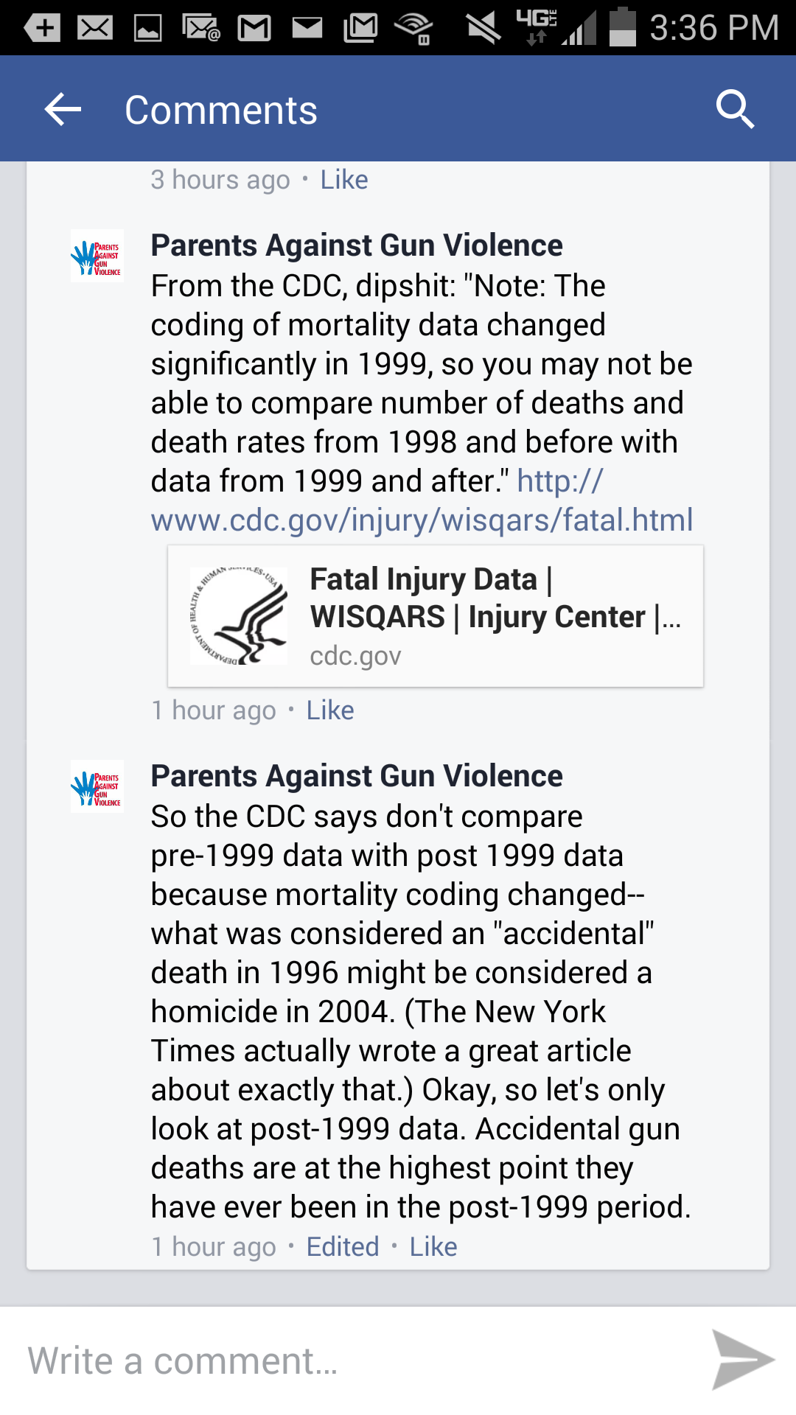Open second Parents Against Gun Violence profile name
Screen dimensions: 796x1415
click(x=357, y=776)
